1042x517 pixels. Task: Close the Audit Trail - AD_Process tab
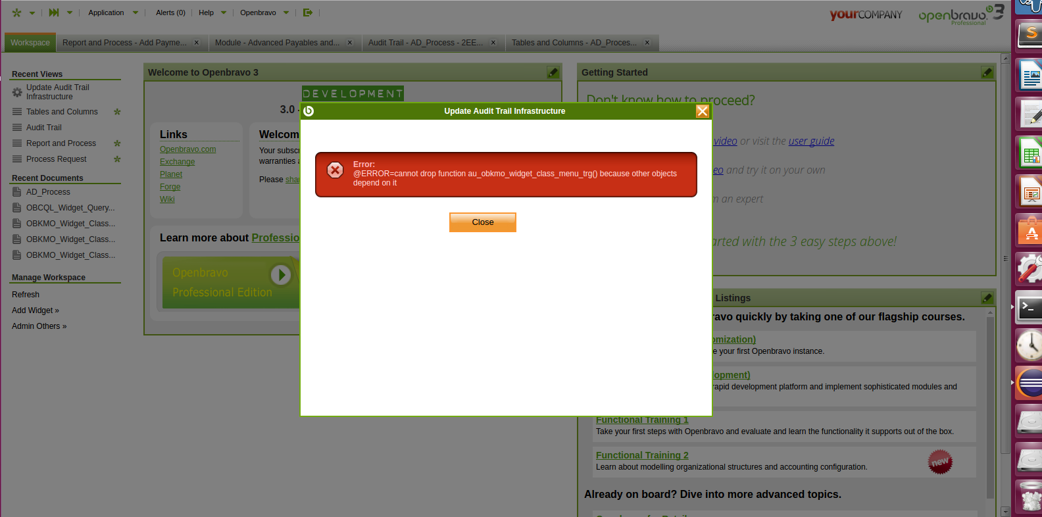coord(493,43)
